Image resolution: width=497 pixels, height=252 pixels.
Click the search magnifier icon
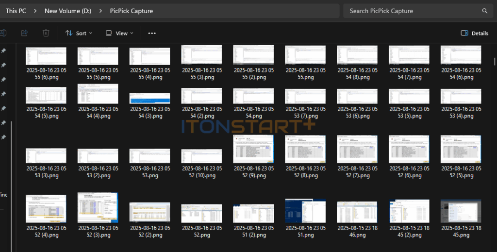[484, 11]
